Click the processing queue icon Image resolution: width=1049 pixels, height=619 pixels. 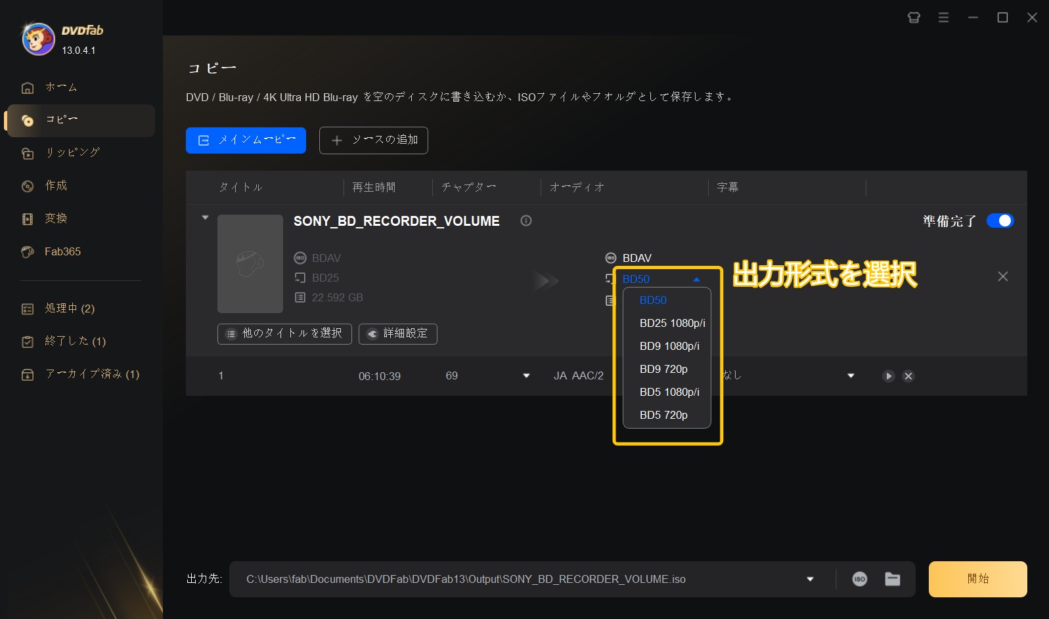click(x=28, y=309)
